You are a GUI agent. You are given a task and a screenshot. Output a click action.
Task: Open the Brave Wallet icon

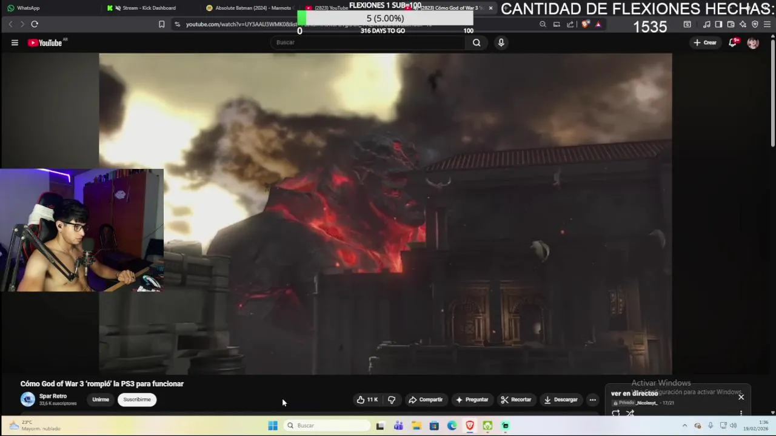click(731, 24)
